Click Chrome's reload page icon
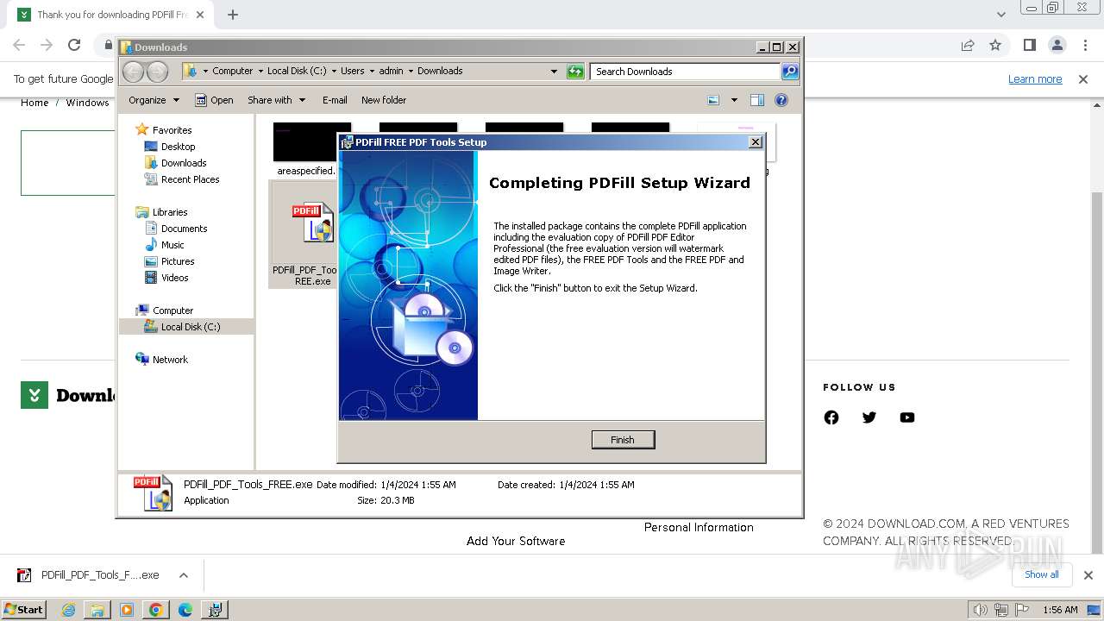This screenshot has height=621, width=1104. (74, 45)
